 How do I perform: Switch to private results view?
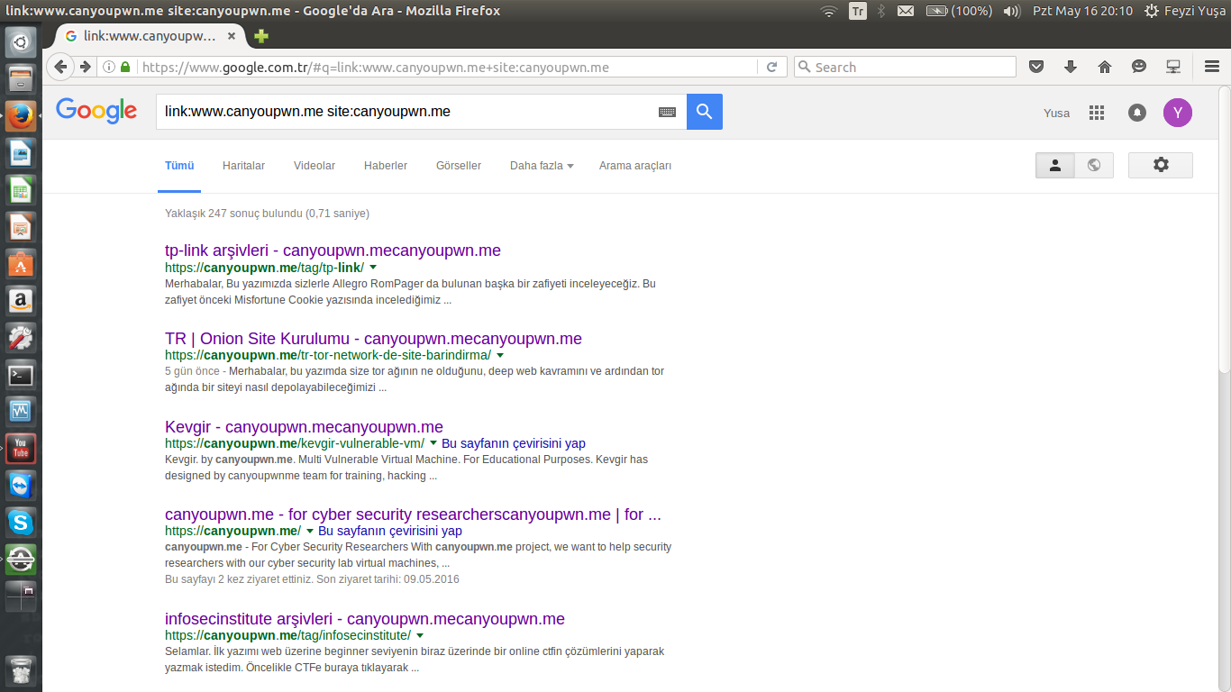1055,165
